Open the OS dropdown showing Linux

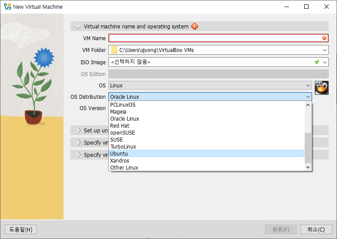[x=210, y=85]
